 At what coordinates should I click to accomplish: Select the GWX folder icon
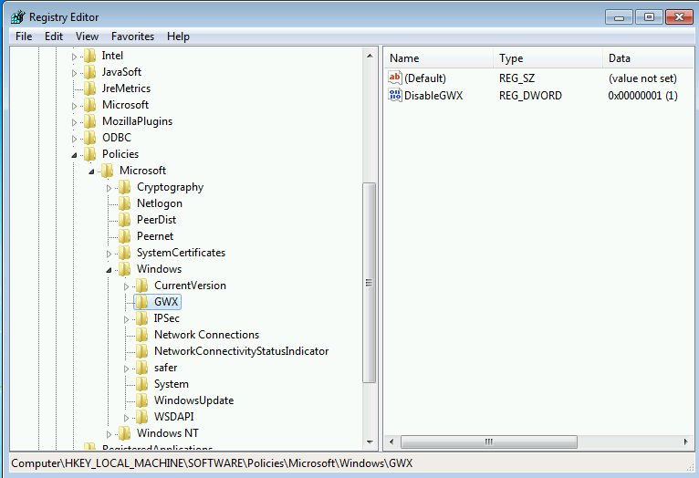[x=141, y=302]
